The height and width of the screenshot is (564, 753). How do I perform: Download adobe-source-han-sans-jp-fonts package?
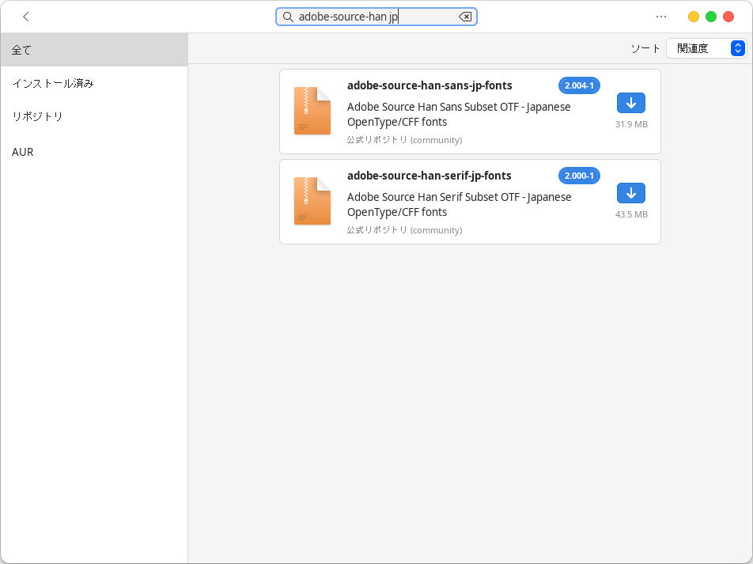pyautogui.click(x=630, y=103)
